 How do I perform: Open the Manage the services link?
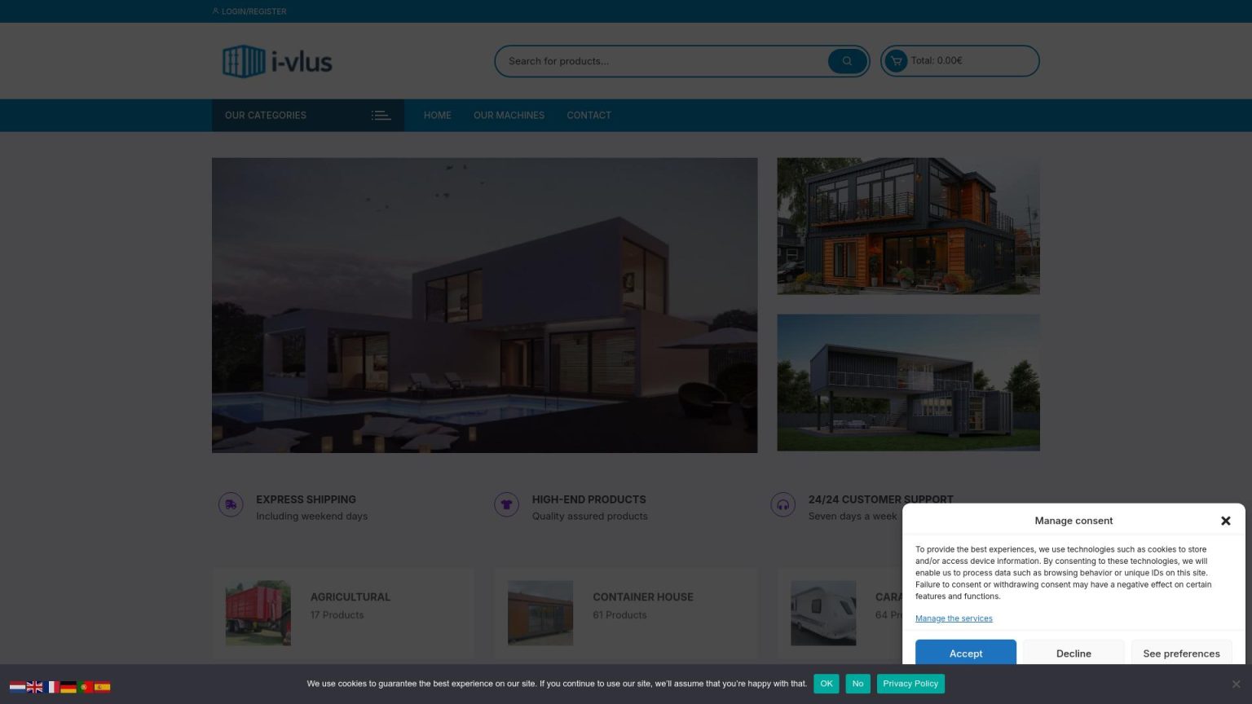click(954, 618)
